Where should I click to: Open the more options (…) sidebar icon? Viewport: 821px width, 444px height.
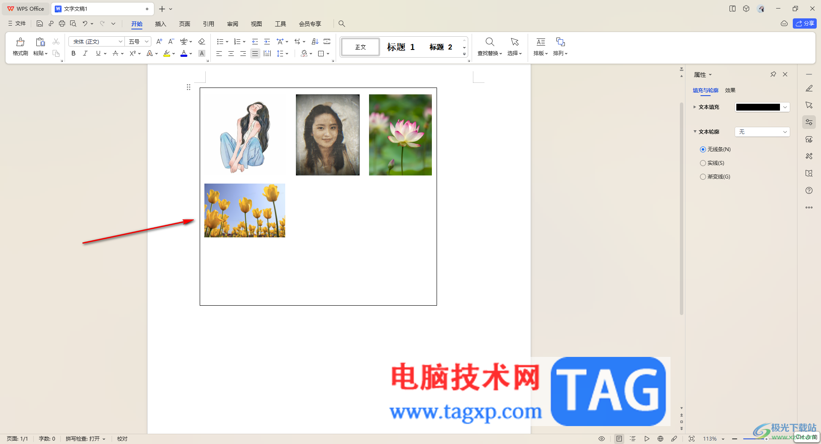(809, 207)
